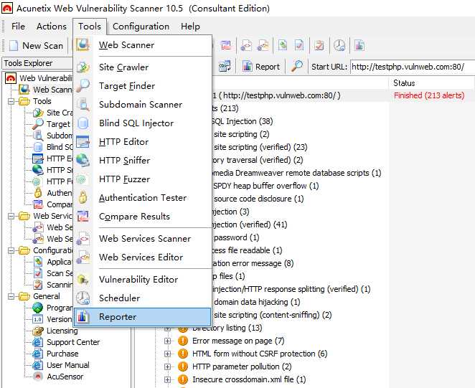Select Web Scanner node in Tools Explorer tree

click(x=45, y=90)
